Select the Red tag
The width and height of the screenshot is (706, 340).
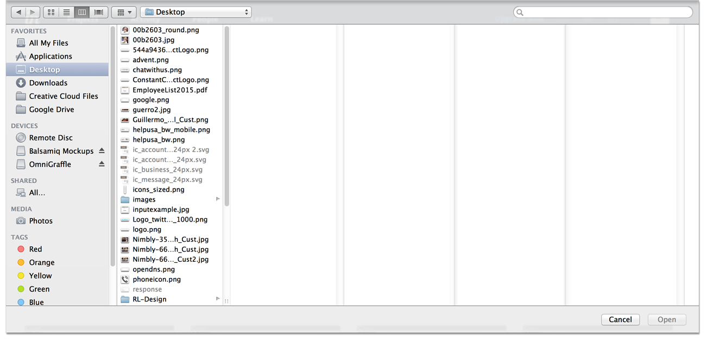tap(36, 249)
